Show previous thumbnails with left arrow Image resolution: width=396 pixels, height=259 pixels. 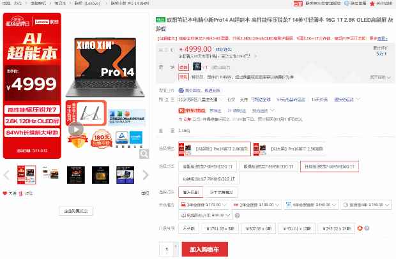(x=7, y=175)
